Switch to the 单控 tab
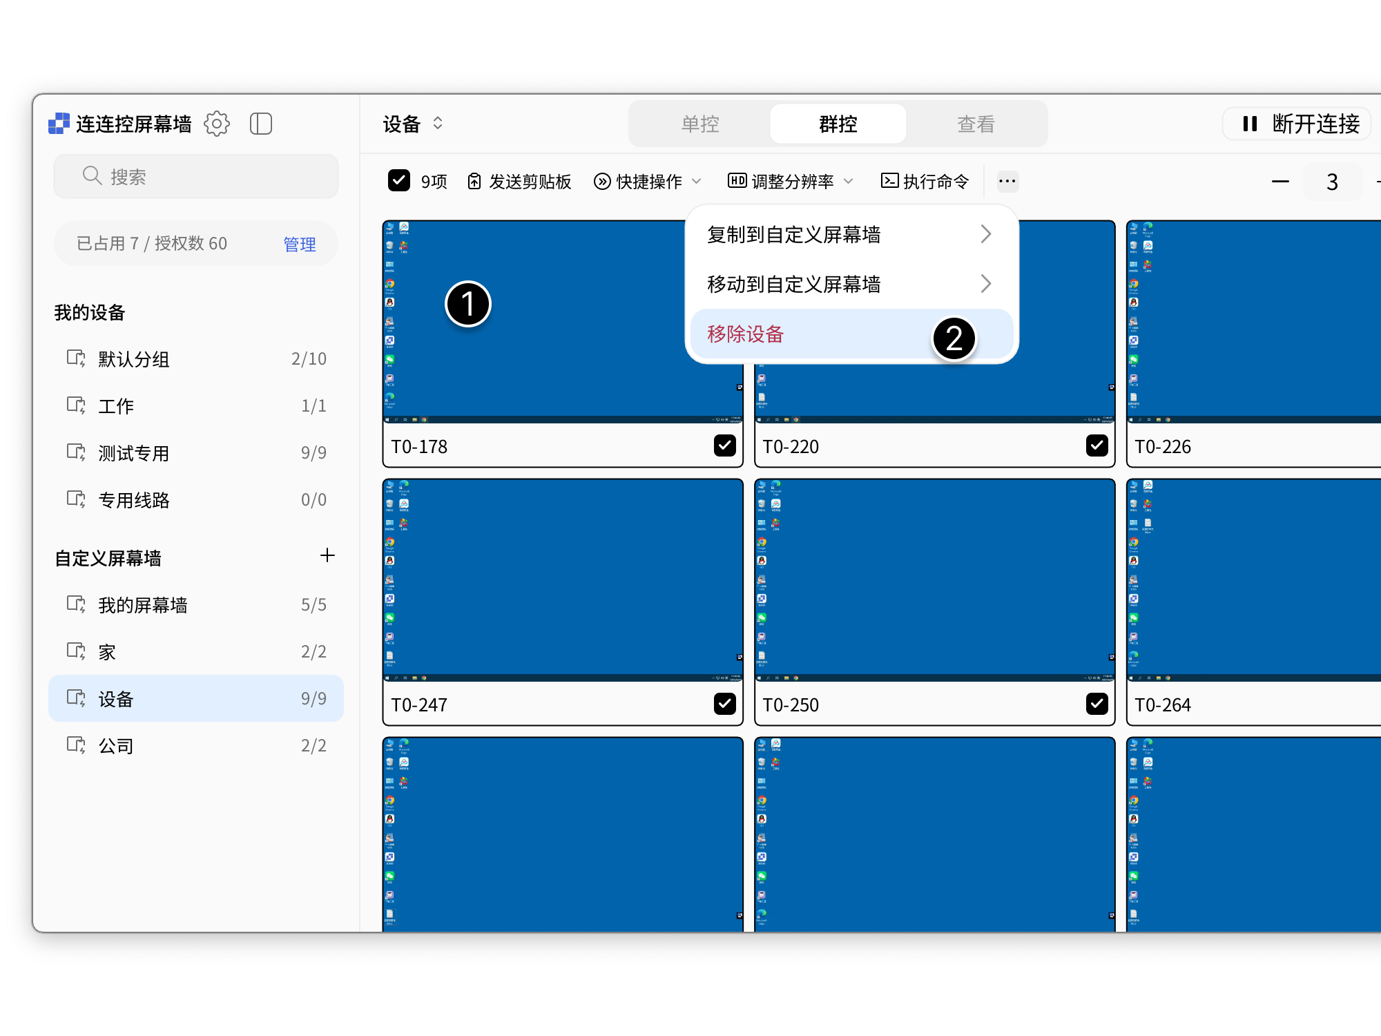 699,124
